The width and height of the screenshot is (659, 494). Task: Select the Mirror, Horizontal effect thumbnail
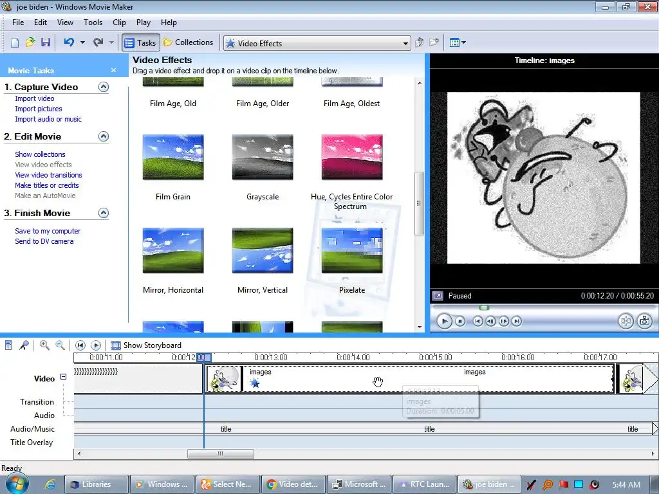click(x=173, y=250)
